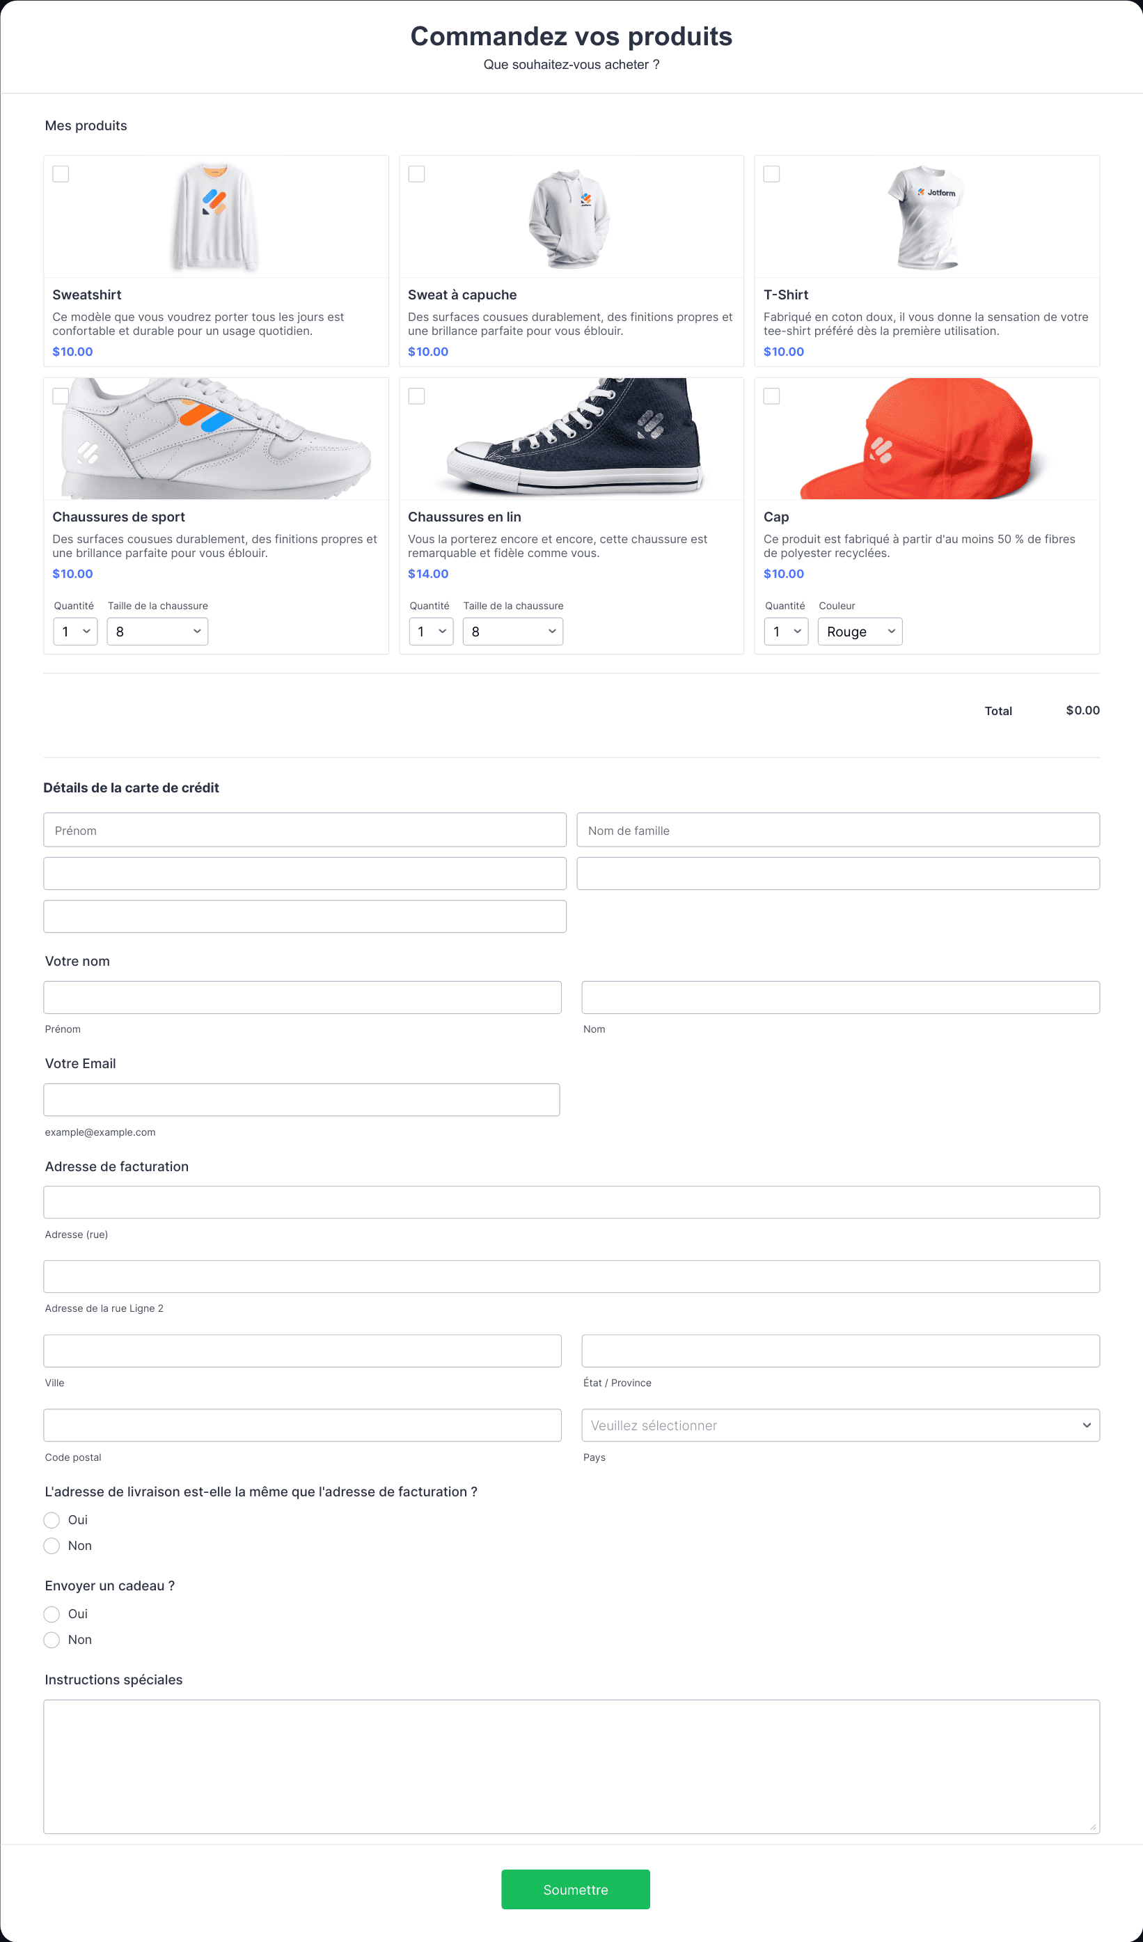
Task: Click the Sweatshirt product image
Action: point(215,217)
